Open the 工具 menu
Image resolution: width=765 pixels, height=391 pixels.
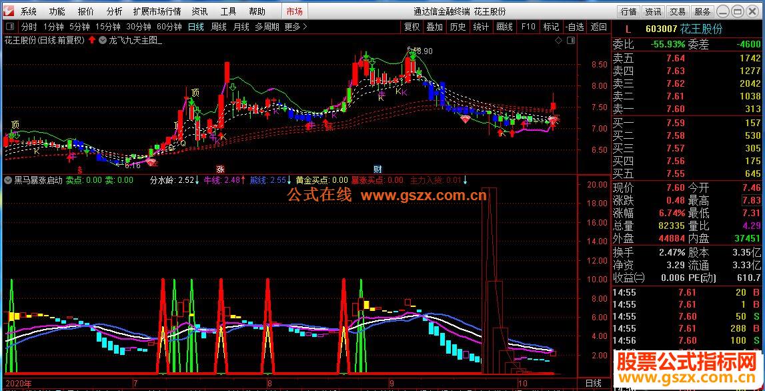click(228, 12)
